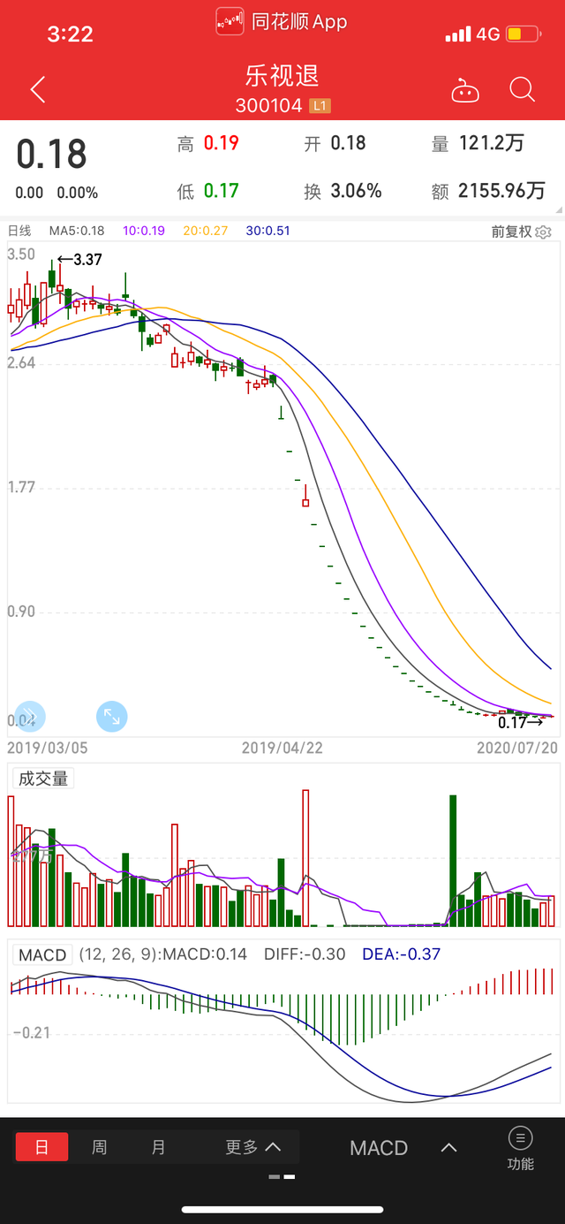This screenshot has height=1224, width=565.
Task: Tap the 乐视退 stock name title
Action: (282, 75)
